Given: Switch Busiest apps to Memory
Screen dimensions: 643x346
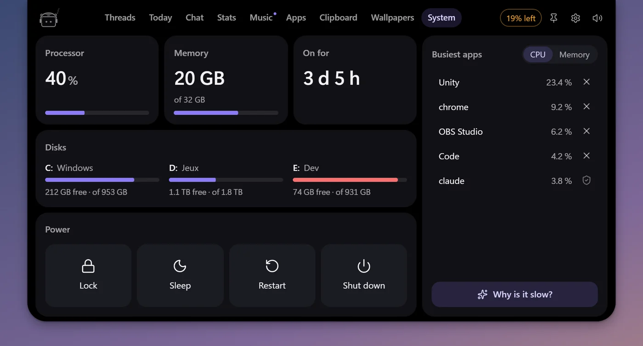Looking at the screenshot, I should 574,55.
